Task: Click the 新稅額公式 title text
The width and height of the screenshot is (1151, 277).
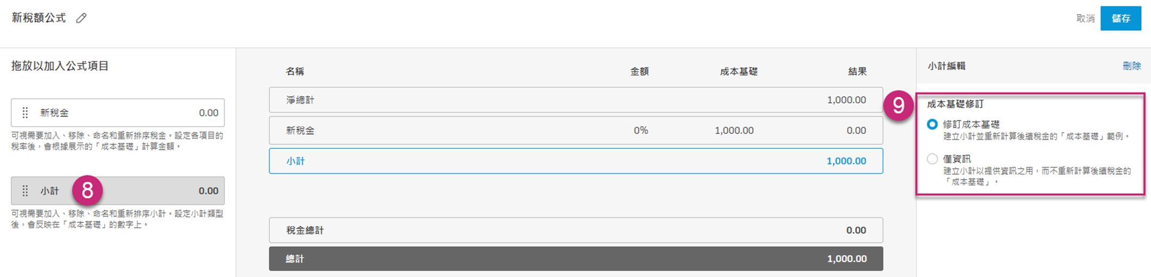Action: point(39,18)
